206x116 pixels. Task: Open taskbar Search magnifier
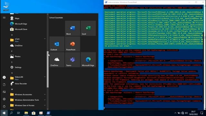point(11,113)
